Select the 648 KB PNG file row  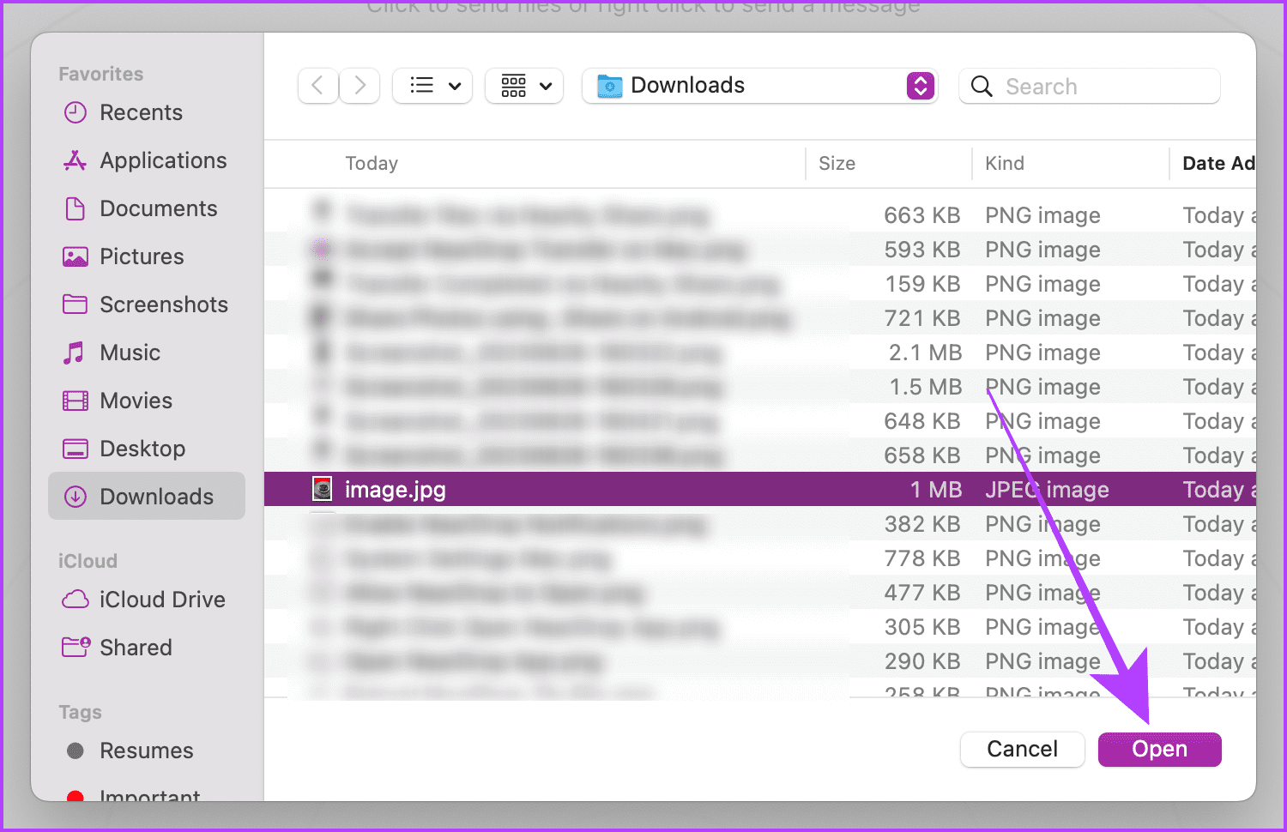[760, 421]
